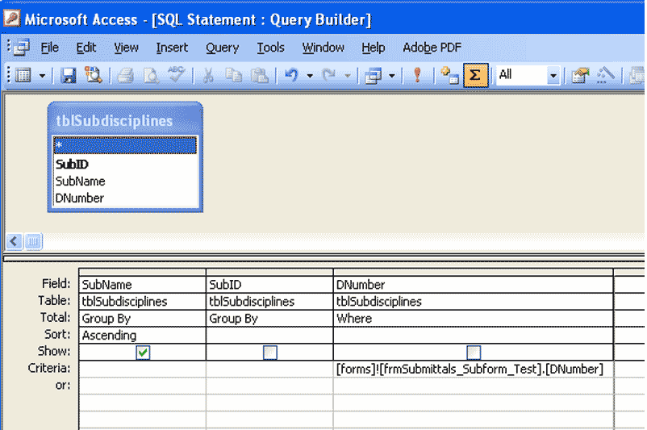Click the Ascending Sort cell
Screen dimensions: 647x430
pyautogui.click(x=142, y=335)
